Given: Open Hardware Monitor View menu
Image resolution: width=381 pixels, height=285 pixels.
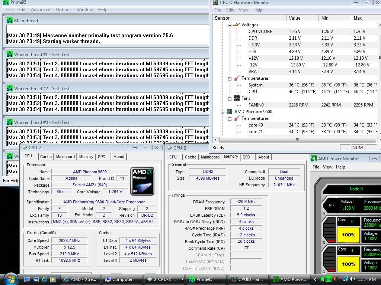Looking at the screenshot, I should tap(243, 10).
